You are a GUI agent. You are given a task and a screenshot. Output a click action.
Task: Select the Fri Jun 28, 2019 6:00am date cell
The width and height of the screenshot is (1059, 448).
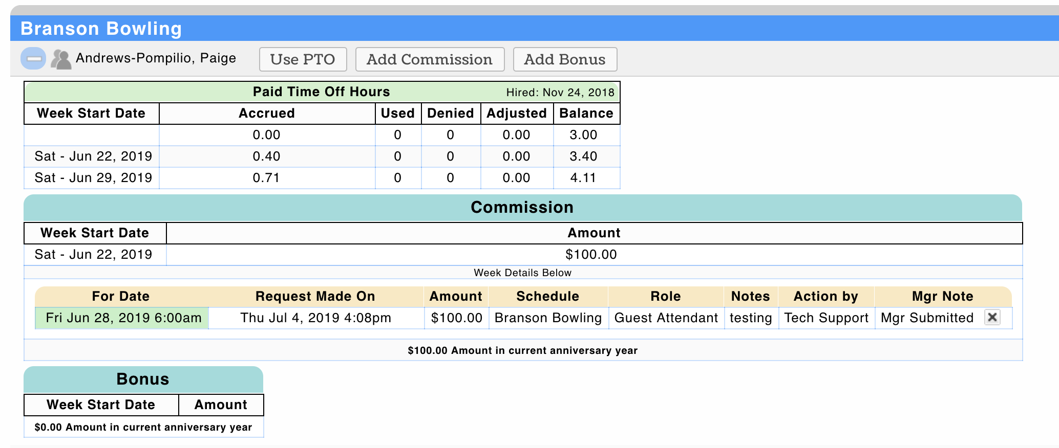(x=123, y=318)
